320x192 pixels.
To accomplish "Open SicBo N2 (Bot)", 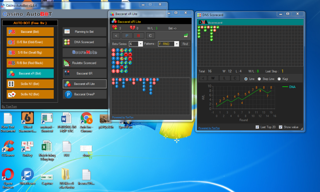I will tap(30, 94).
